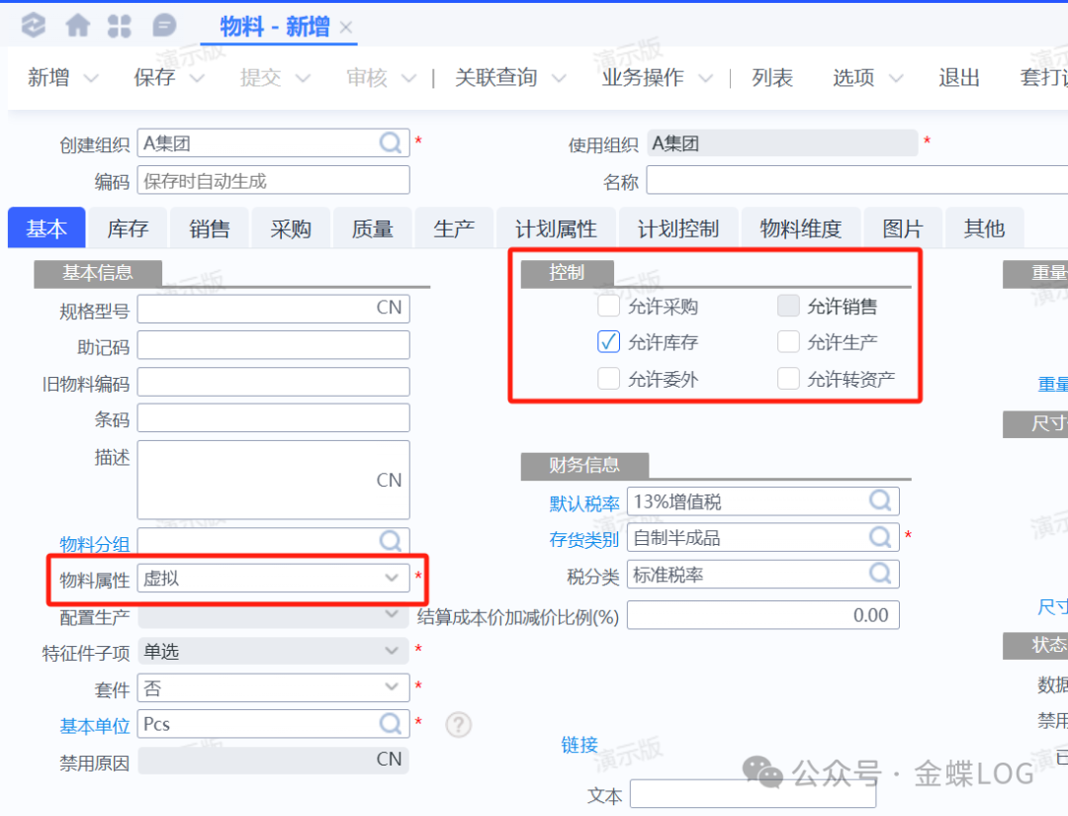Click the 退出 toolbar button

coord(958,78)
